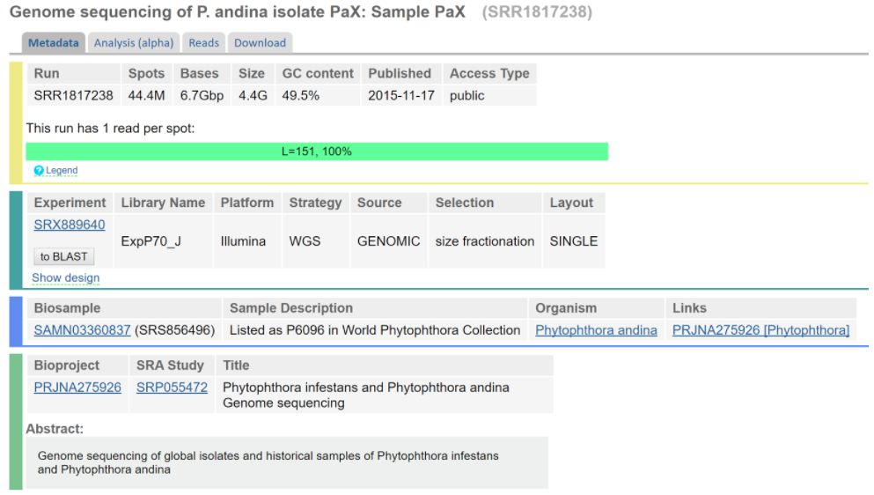Click the Legend help question-mark icon

(x=39, y=170)
